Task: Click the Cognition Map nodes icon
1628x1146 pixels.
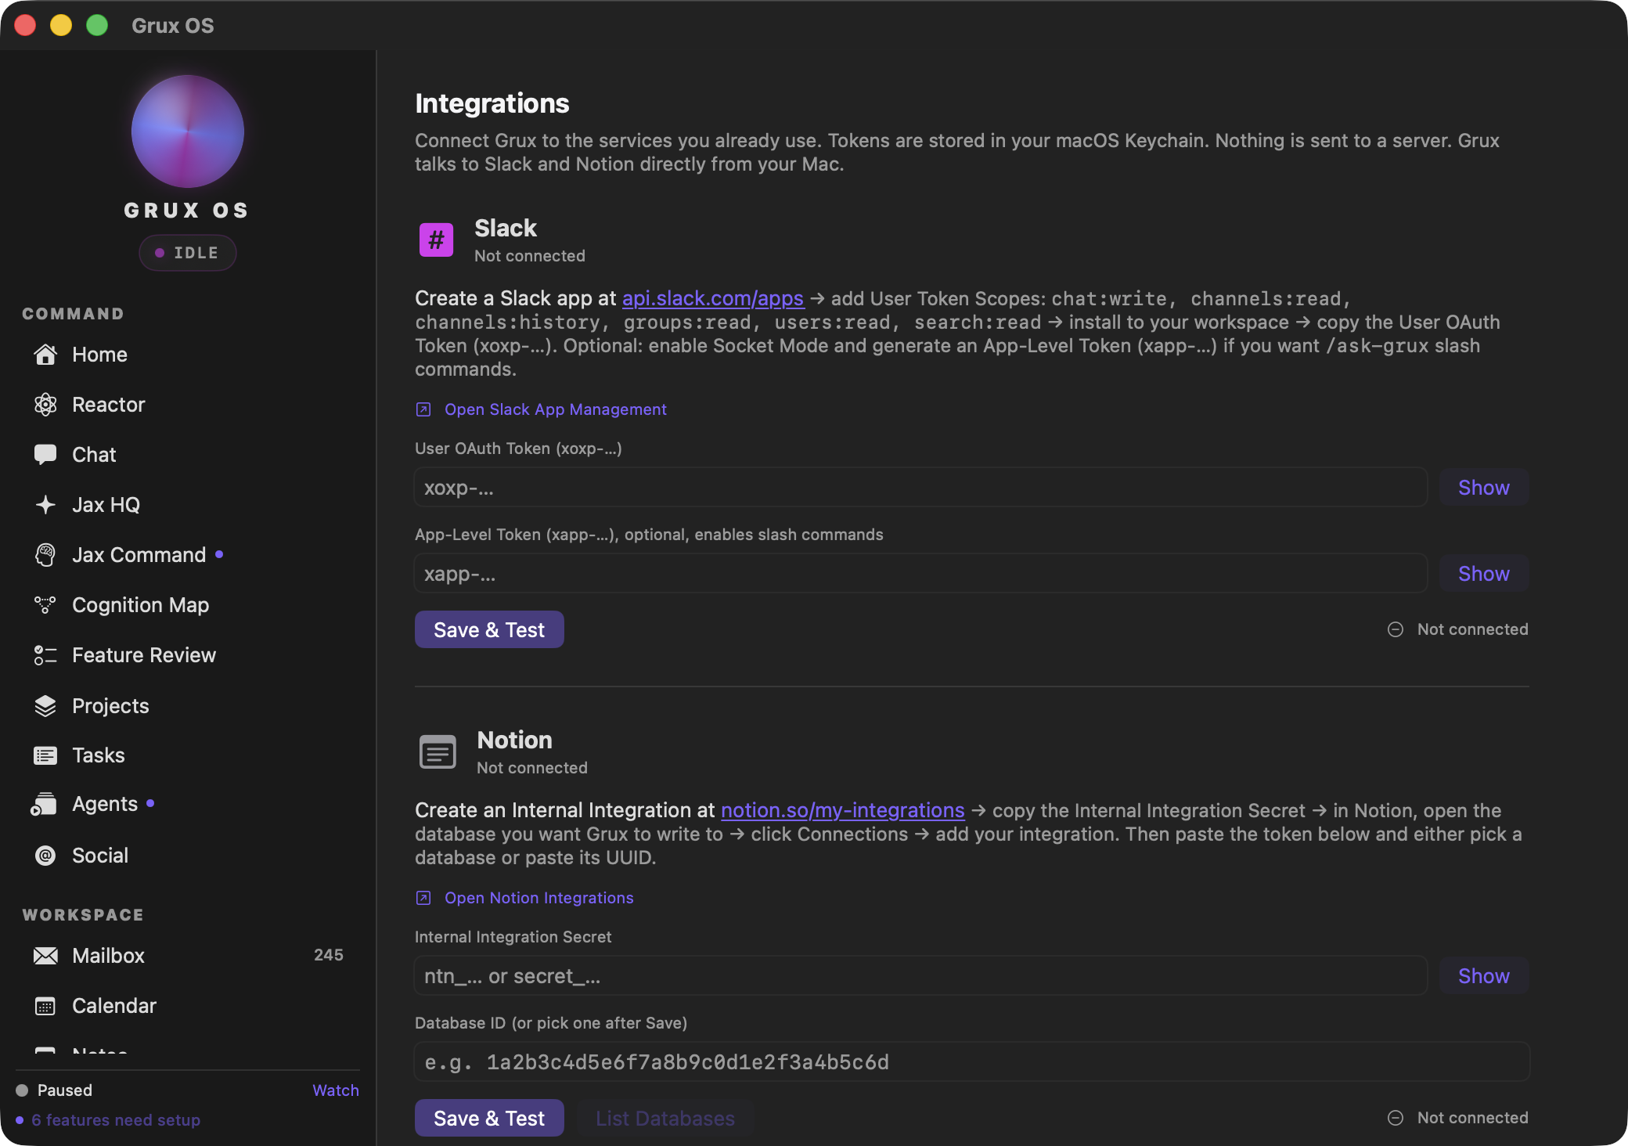Action: [x=45, y=605]
